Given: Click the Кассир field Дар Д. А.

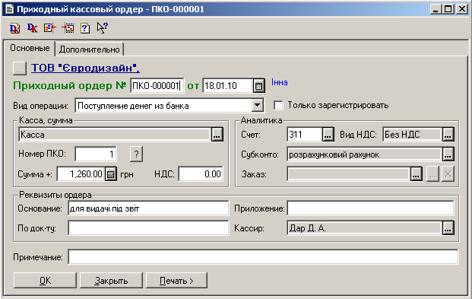Looking at the screenshot, I should (365, 228).
